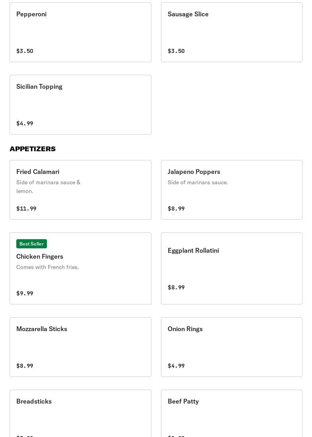Screen dimensions: 312x437
Task: Open the Chicken Fingers item
Action: pyautogui.click(x=80, y=268)
